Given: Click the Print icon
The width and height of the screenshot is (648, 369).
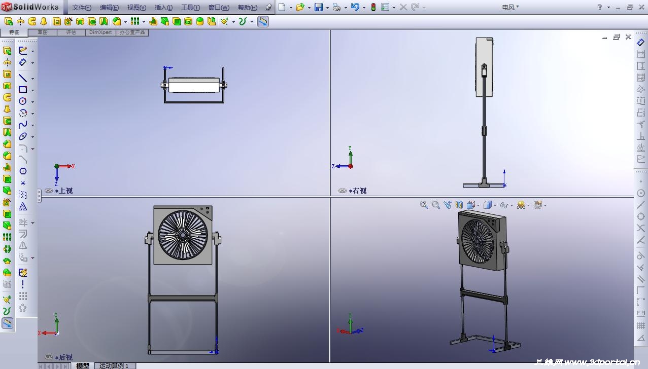Looking at the screenshot, I should tap(336, 7).
